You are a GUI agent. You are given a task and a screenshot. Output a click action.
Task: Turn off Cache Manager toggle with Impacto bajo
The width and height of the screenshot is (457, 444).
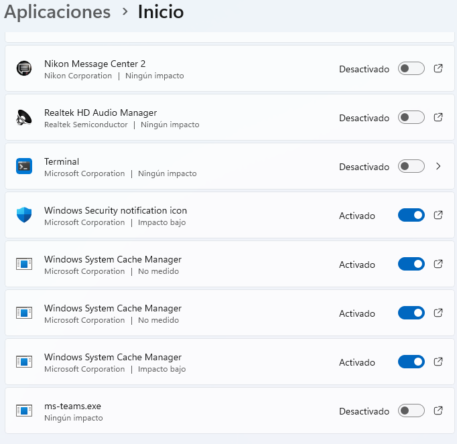[x=411, y=362]
